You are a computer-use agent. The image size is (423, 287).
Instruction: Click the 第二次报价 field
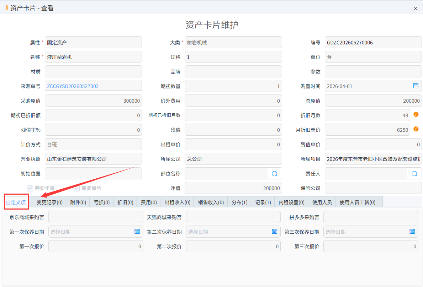[233, 246]
